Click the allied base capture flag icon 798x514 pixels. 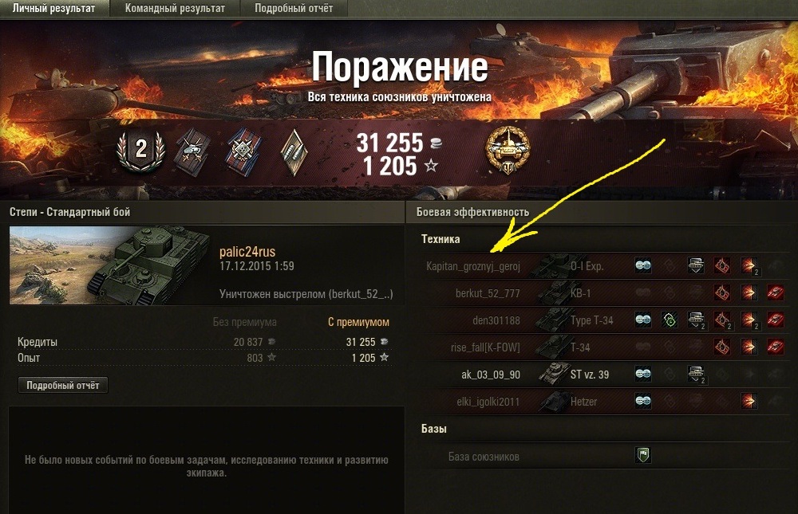coord(643,455)
